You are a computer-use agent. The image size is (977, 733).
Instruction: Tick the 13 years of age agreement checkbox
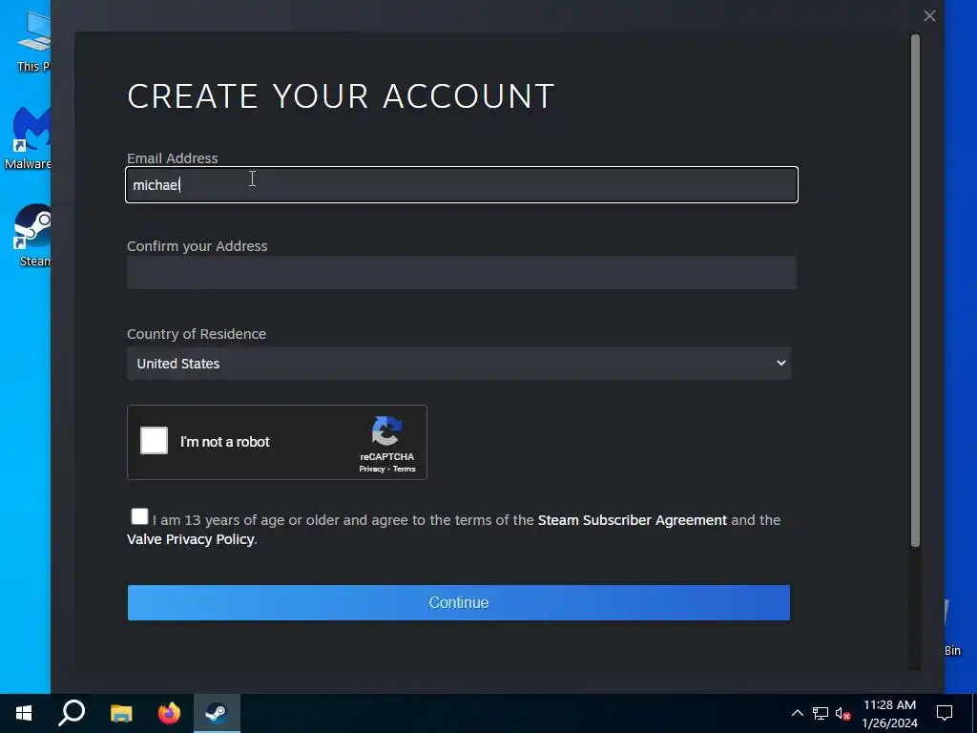139,516
